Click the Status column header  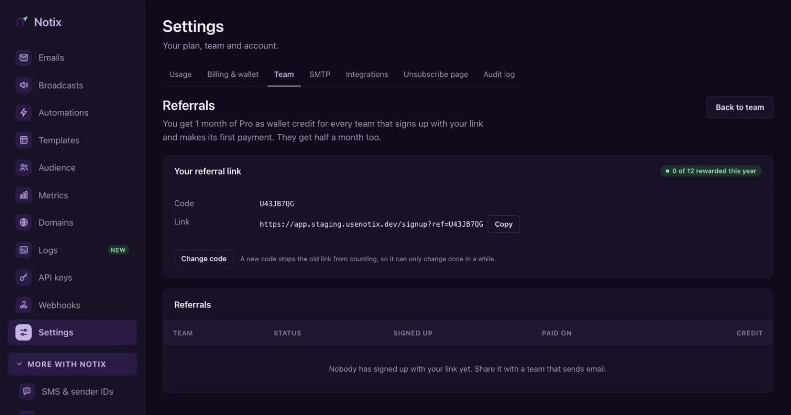[x=287, y=333]
